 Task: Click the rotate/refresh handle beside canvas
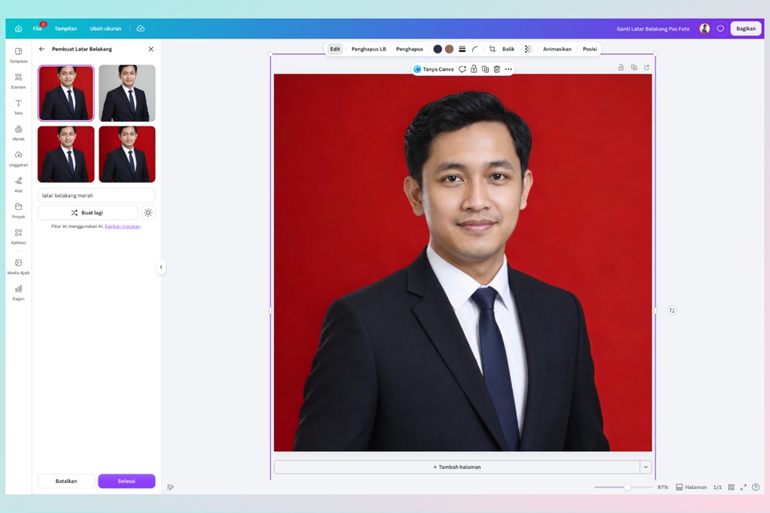coord(671,311)
